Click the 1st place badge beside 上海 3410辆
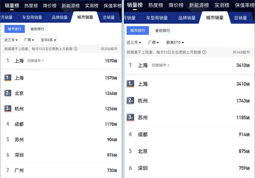This screenshot has width=255, height=178. pos(130,84)
